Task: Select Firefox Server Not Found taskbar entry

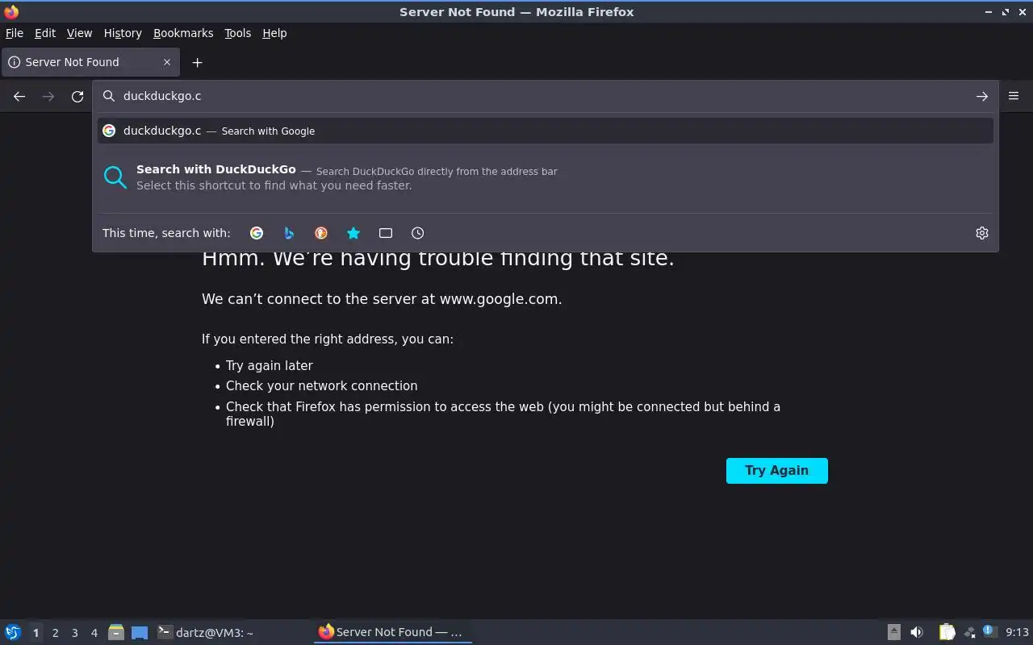Action: 392,632
